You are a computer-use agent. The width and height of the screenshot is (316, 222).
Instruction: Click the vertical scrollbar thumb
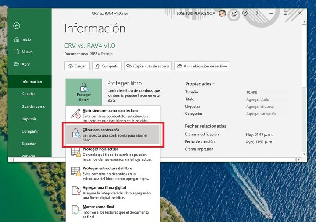(x=304, y=56)
